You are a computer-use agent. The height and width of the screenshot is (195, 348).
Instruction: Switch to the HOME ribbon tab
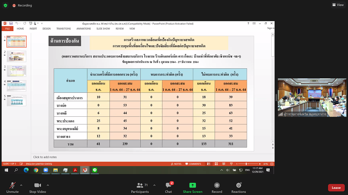tap(20, 29)
